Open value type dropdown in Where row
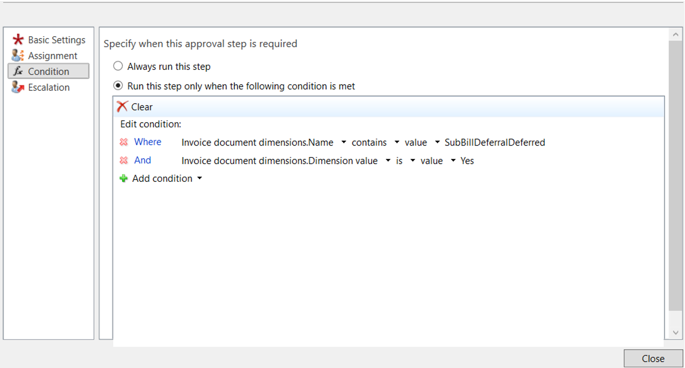 pyautogui.click(x=437, y=142)
